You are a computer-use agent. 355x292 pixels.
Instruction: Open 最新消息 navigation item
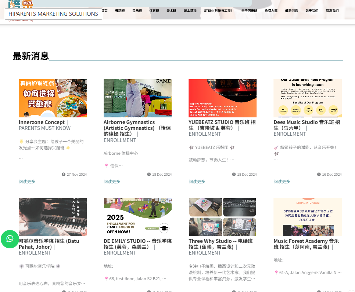(x=292, y=11)
